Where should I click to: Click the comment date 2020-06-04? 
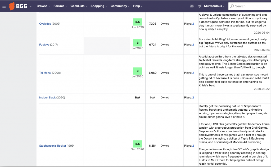tap(262, 33)
